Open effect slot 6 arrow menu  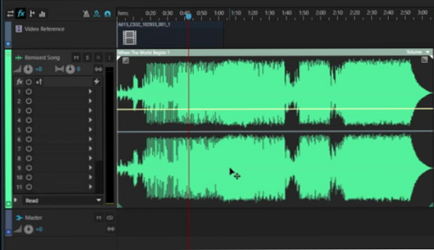[90, 139]
